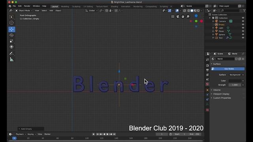Select the Select Box tool
The image size is (253, 142).
coord(11,17)
